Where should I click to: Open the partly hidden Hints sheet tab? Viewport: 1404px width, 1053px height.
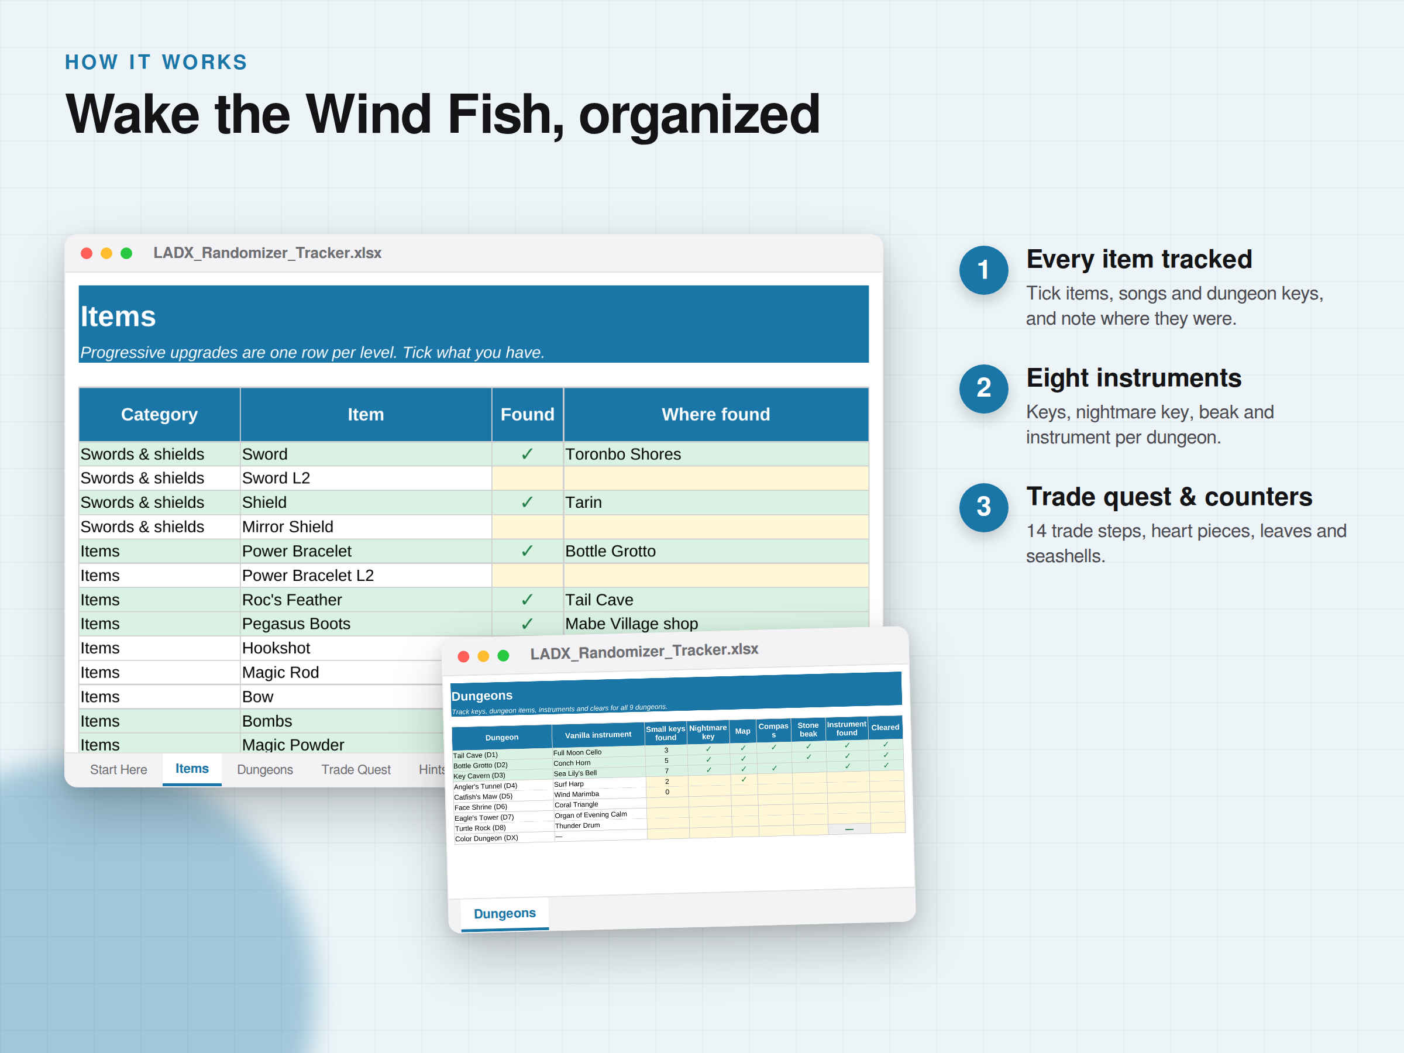[x=431, y=769]
